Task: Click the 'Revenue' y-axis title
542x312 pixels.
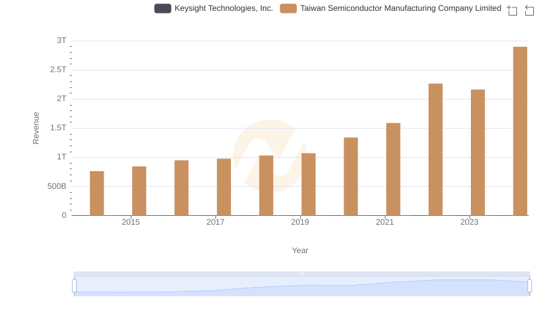Action: point(36,128)
